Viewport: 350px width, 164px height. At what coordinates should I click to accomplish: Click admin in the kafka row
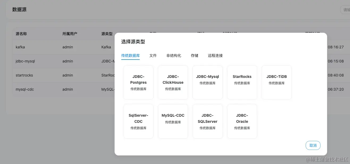click(x=68, y=47)
